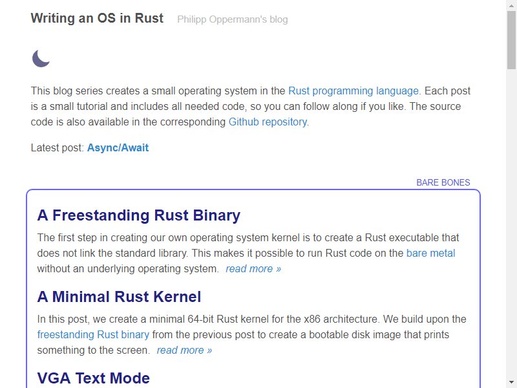Click the Latest post label text
This screenshot has height=388, width=517.
(58, 147)
